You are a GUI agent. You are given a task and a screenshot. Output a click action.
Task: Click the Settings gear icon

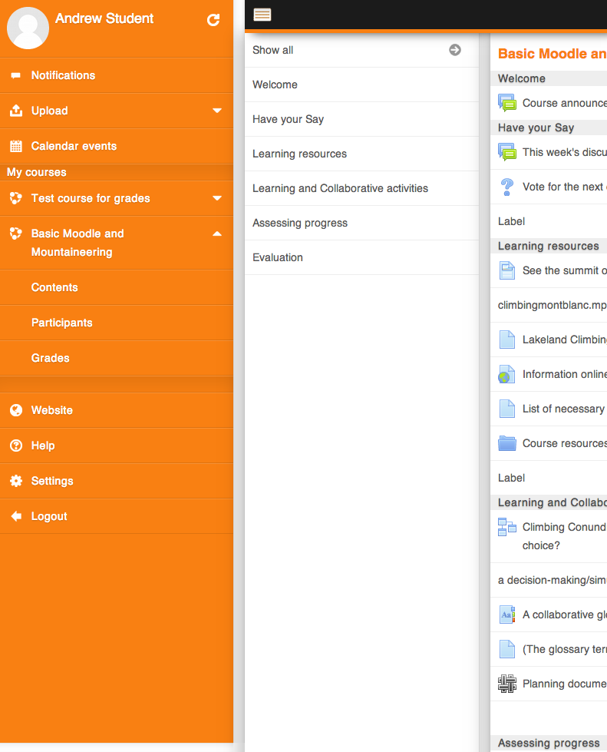coord(16,481)
